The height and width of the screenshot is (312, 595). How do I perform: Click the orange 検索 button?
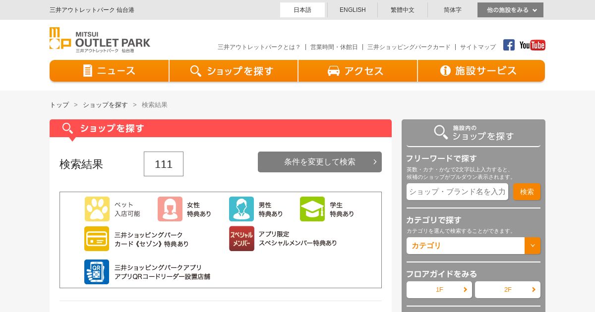tap(527, 192)
